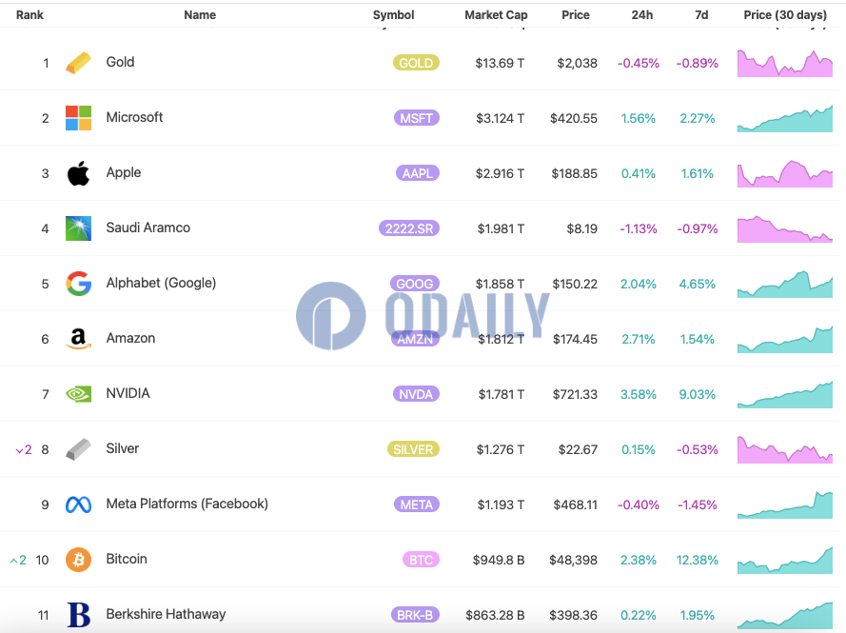Click Saudi Aramco's price $8.19
Image resolution: width=846 pixels, height=633 pixels.
[582, 228]
